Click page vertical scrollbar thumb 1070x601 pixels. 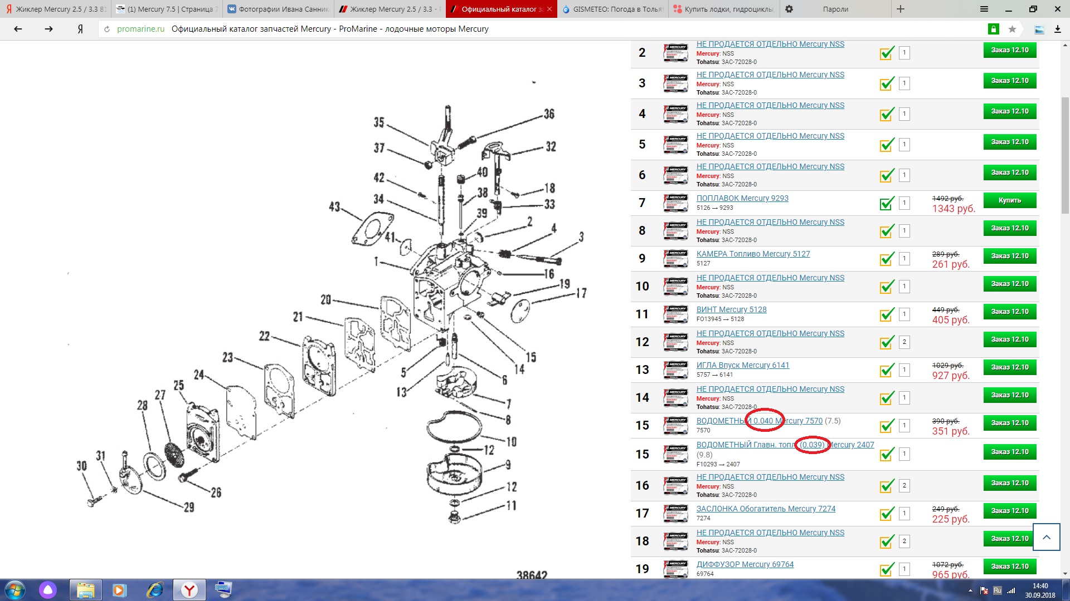1065,156
